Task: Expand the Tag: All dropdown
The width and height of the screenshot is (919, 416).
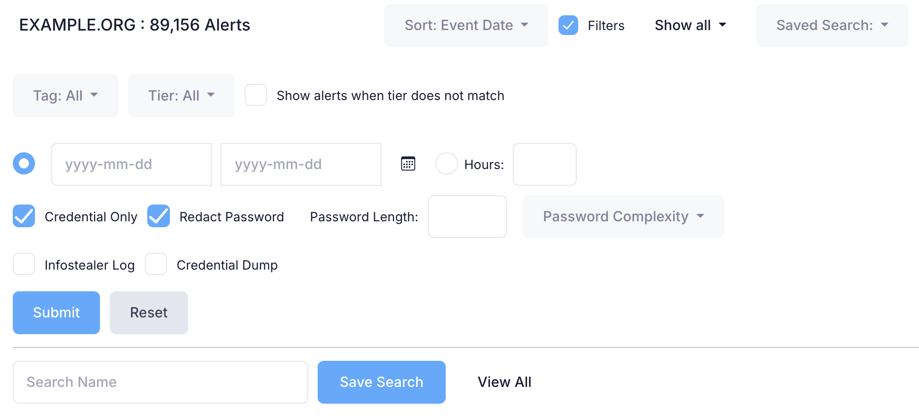Action: click(66, 96)
